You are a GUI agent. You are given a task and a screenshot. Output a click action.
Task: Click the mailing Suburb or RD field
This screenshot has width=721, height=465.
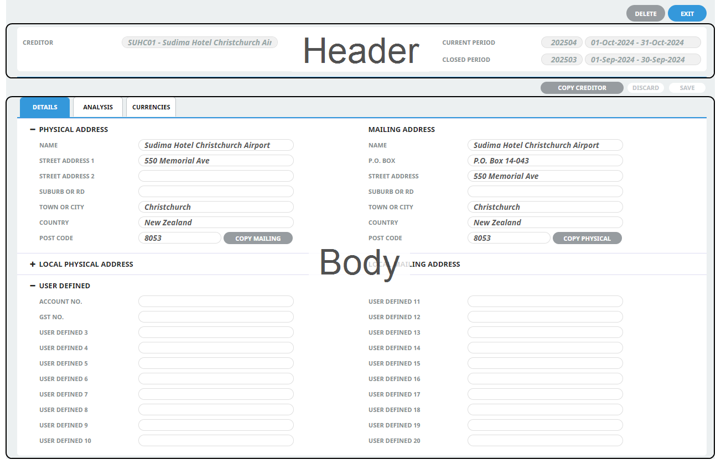click(545, 192)
